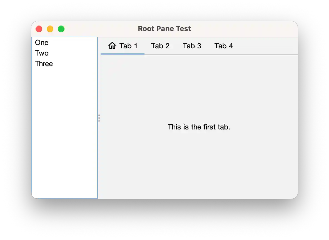The width and height of the screenshot is (329, 240).
Task: Click the Root Pane Test title text
Action: tap(164, 29)
